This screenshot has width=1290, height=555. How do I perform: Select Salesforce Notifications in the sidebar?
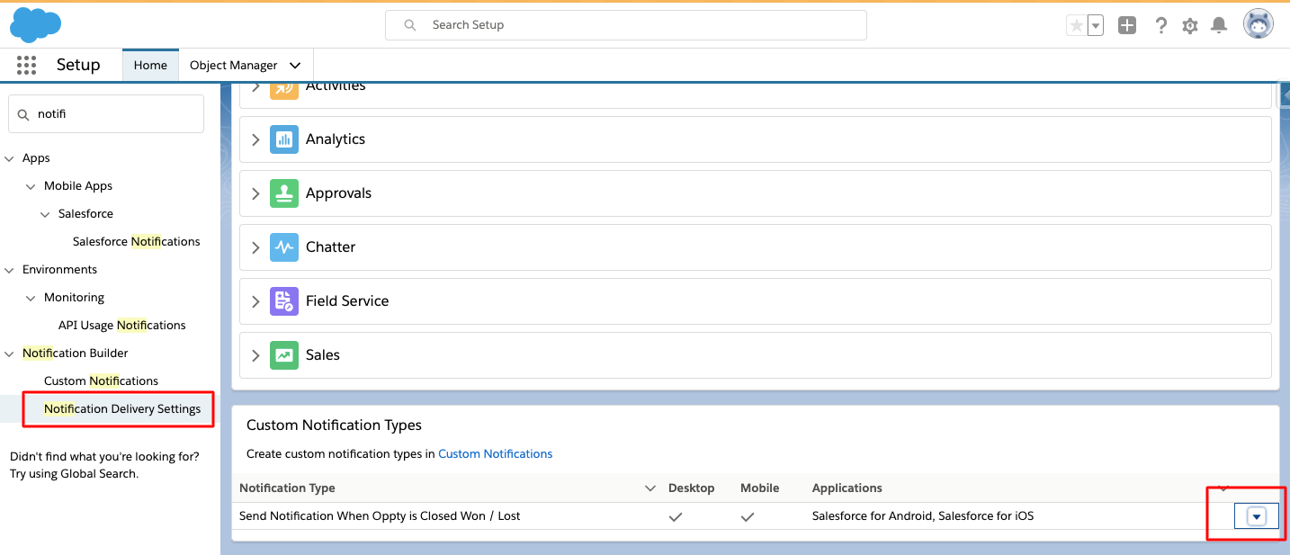pyautogui.click(x=136, y=241)
